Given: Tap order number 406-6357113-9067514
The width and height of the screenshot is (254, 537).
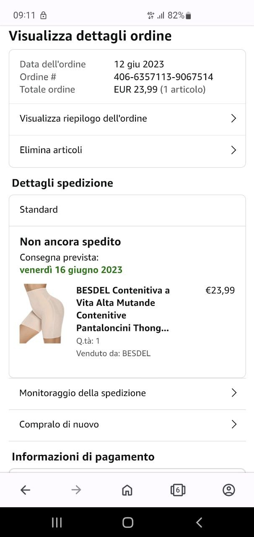Looking at the screenshot, I should click(x=163, y=77).
